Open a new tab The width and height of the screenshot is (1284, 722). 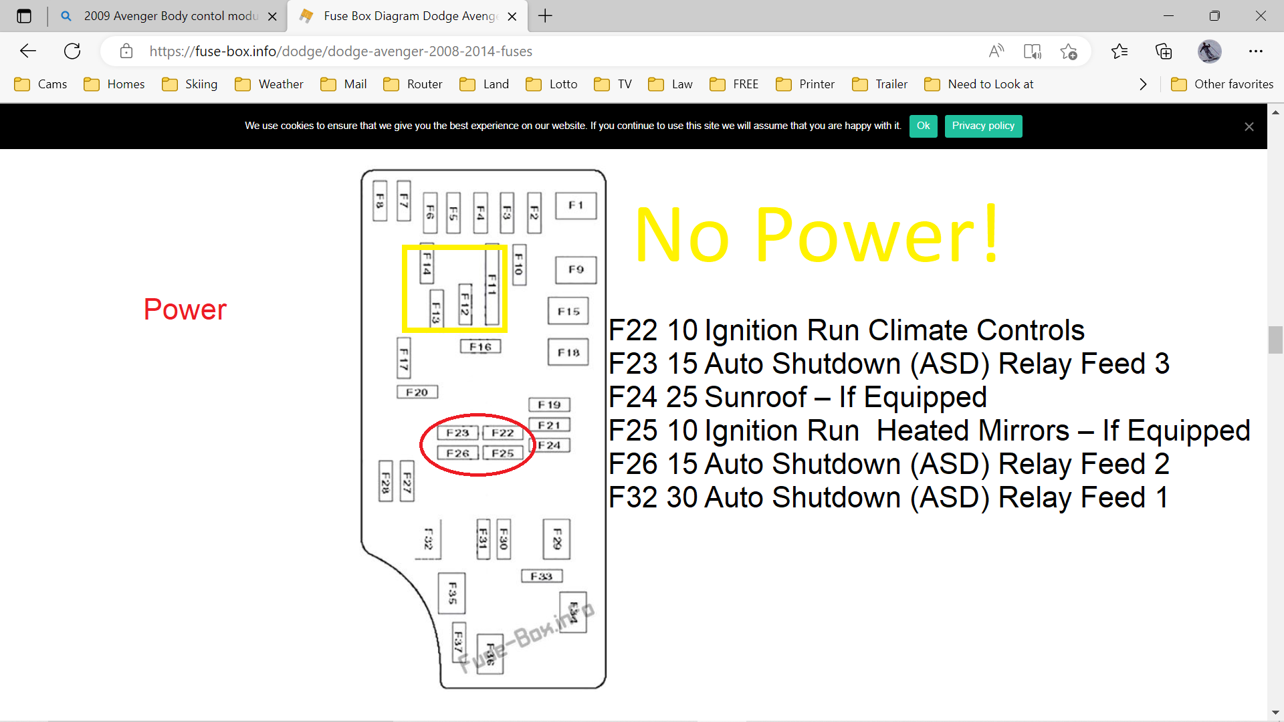pos(545,16)
